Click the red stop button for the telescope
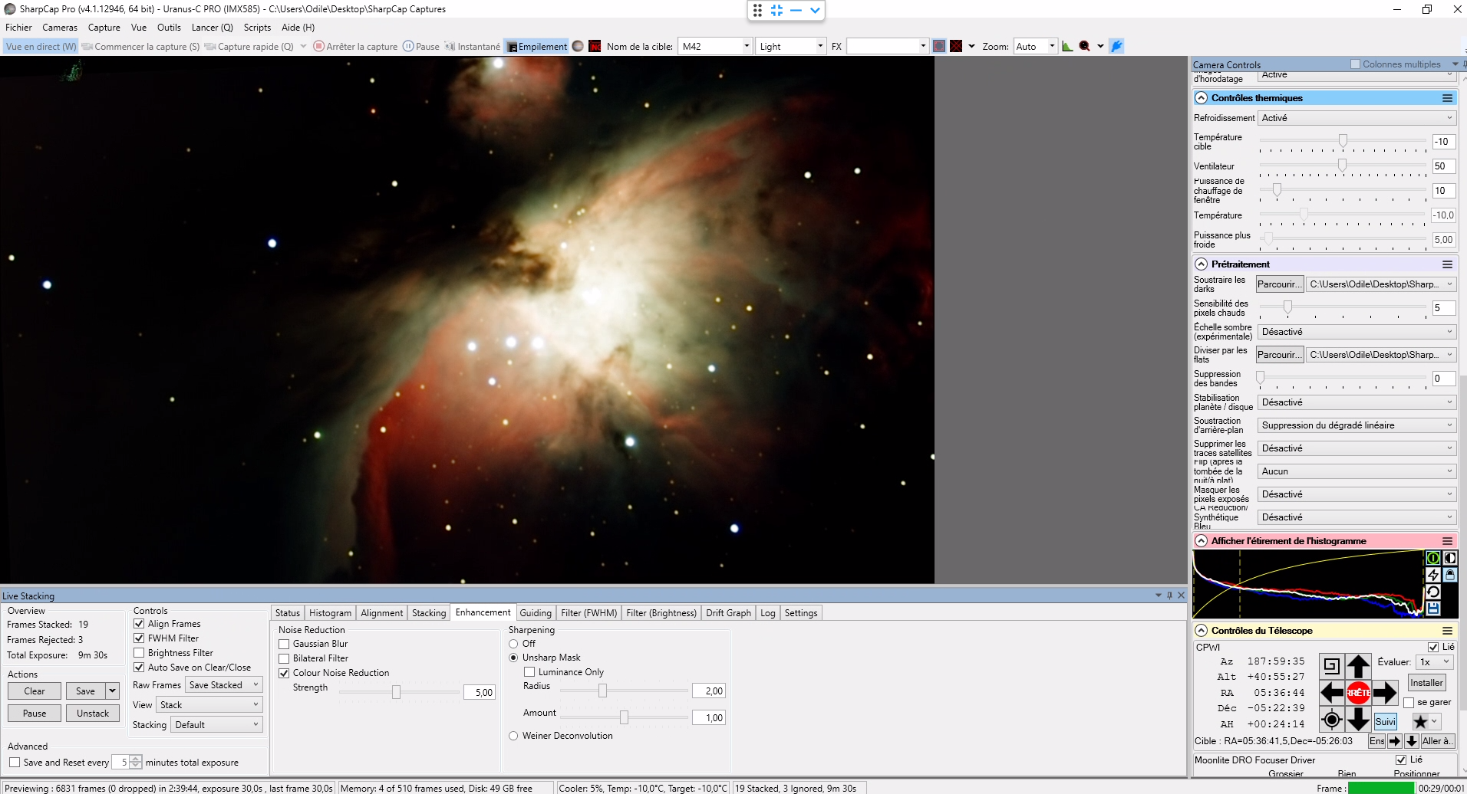1467x794 pixels. pos(1358,693)
